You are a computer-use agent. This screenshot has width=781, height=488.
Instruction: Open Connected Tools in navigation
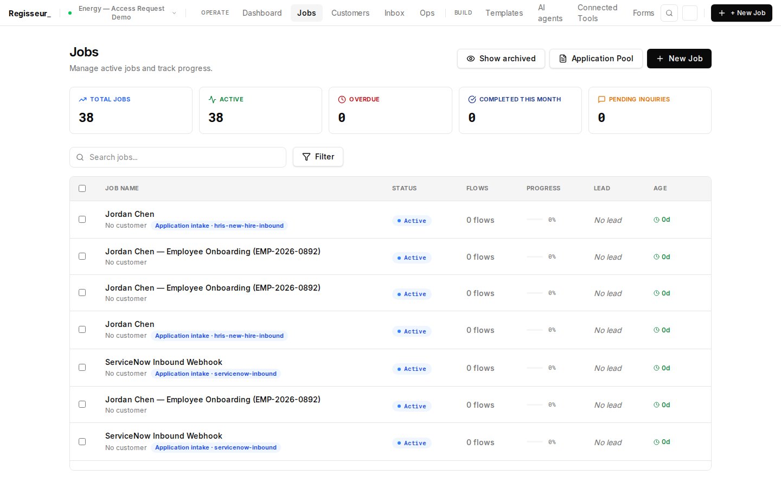pyautogui.click(x=597, y=13)
